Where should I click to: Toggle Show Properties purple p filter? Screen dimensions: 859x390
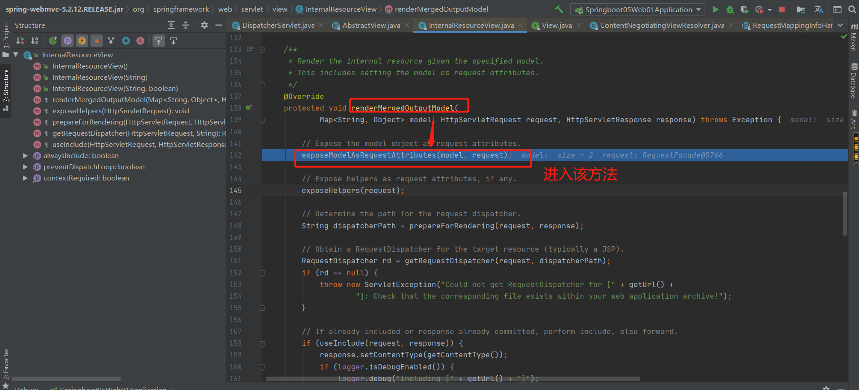(x=68, y=41)
